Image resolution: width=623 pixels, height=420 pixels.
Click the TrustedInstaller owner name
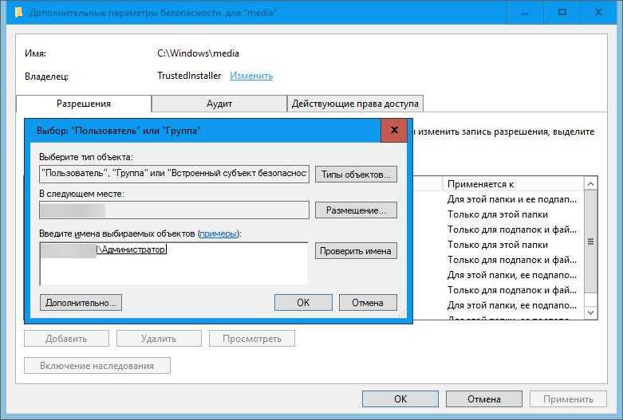tap(189, 76)
